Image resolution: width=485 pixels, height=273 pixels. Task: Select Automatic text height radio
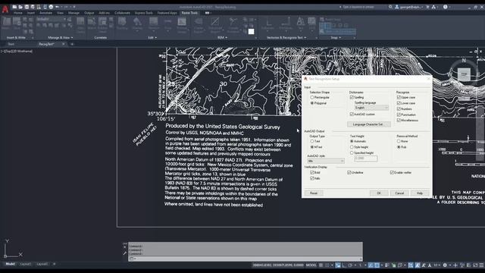[352, 141]
